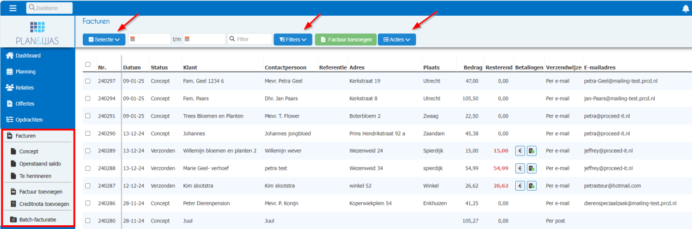Click the calendar icon in start date field
The width and height of the screenshot is (692, 229).
click(x=132, y=39)
